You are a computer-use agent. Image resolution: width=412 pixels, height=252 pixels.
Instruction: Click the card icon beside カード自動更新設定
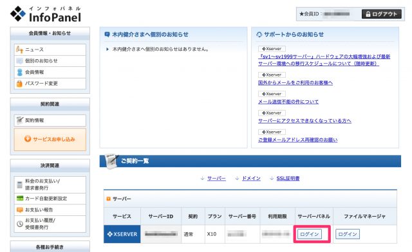(x=20, y=199)
